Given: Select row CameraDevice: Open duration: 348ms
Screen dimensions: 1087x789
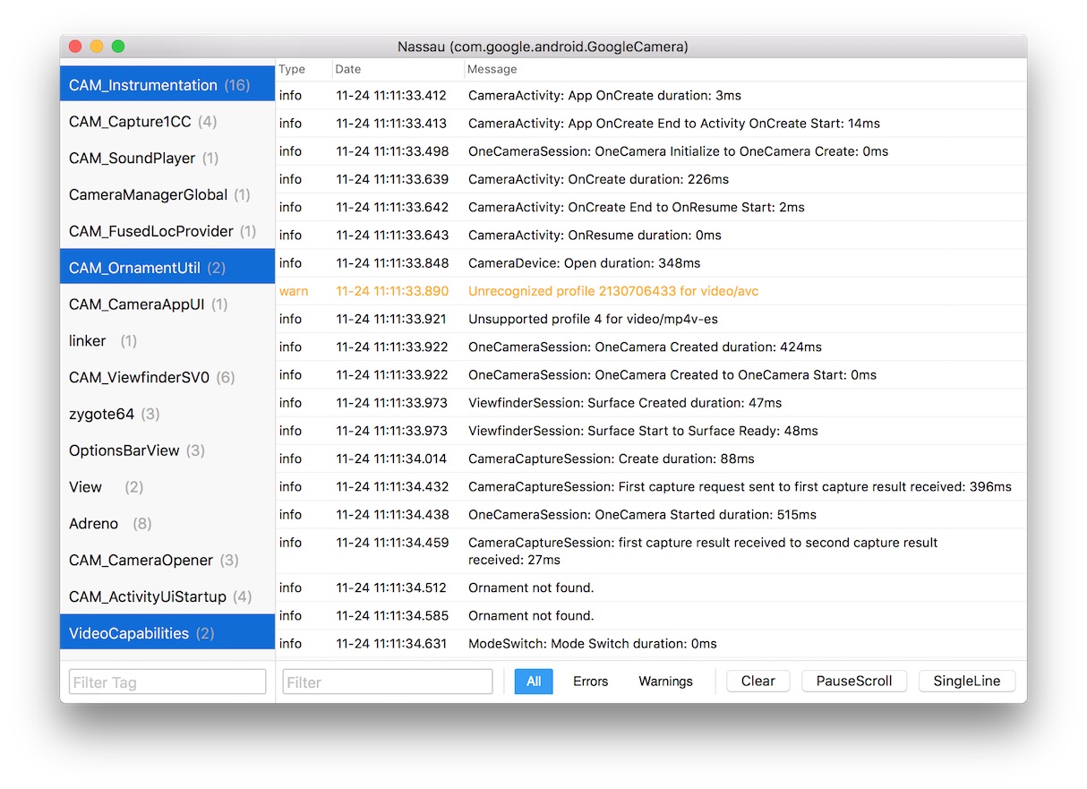Looking at the screenshot, I should tap(651, 263).
